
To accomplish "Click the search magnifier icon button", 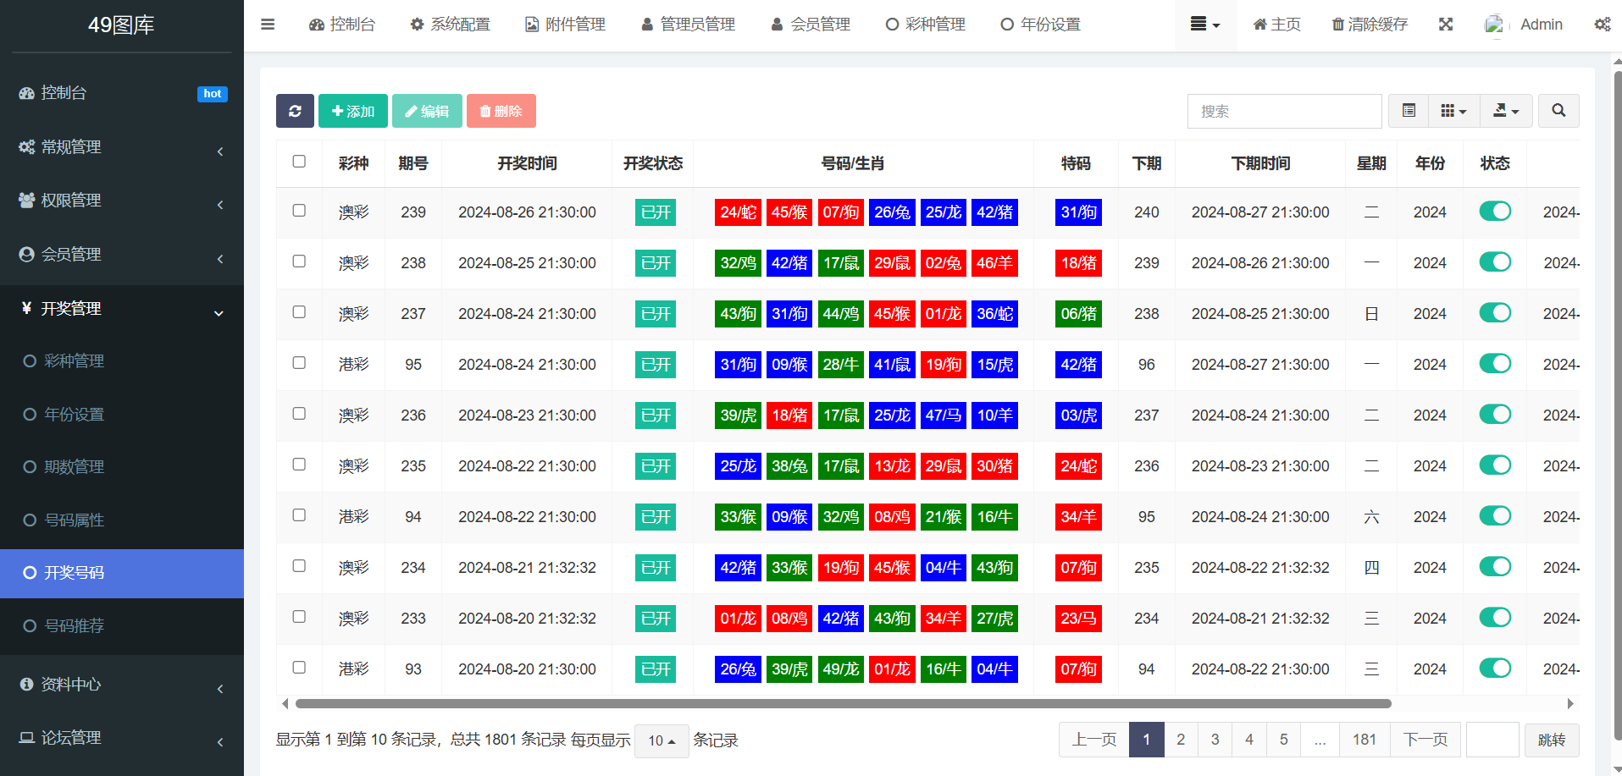I will point(1558,111).
